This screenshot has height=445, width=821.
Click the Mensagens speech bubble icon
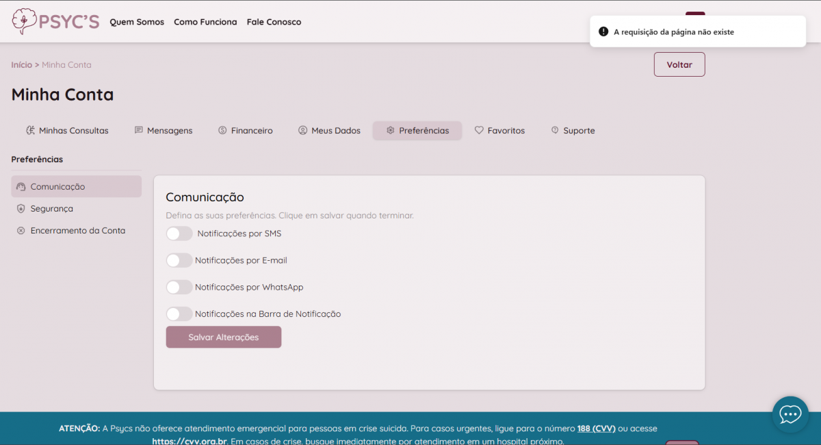tap(139, 131)
